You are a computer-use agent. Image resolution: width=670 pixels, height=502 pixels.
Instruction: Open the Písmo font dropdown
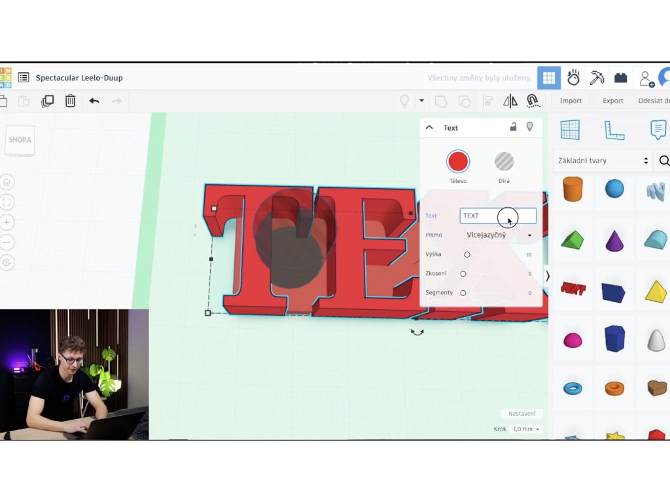[x=499, y=235]
